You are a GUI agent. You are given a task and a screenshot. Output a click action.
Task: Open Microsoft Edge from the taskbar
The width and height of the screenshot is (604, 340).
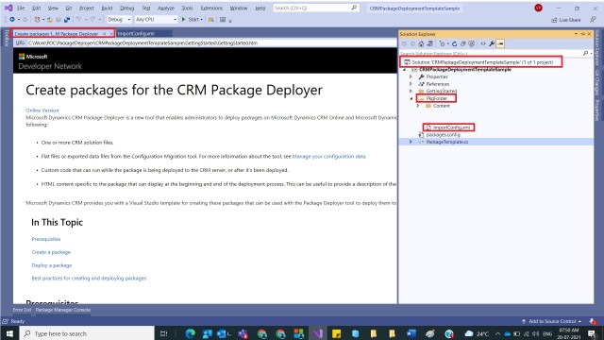(190, 333)
